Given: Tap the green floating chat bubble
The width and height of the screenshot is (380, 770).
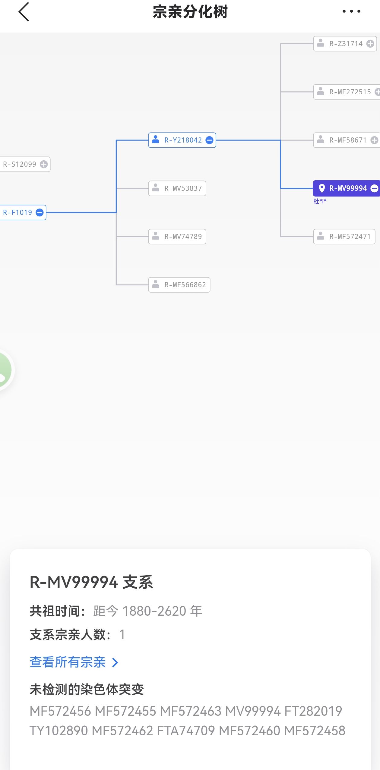Looking at the screenshot, I should click(5, 370).
